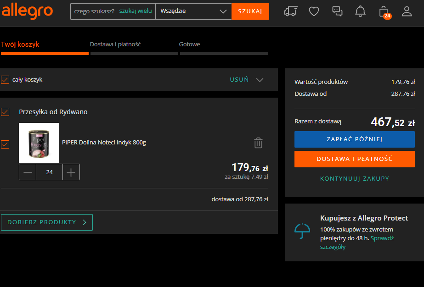Screen dimensions: 424x287
Task: Open 'Sprawdź szczegóły' Allegro Protect link
Action: (357, 243)
